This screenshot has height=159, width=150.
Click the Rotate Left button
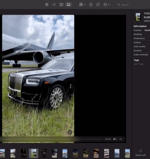(141, 153)
